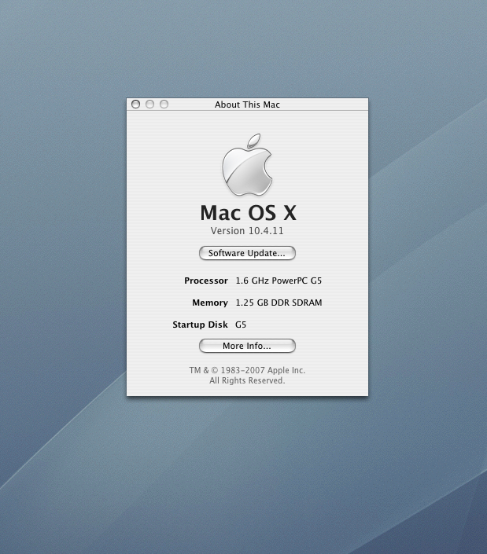Open Software Update from About This Mac

click(247, 253)
